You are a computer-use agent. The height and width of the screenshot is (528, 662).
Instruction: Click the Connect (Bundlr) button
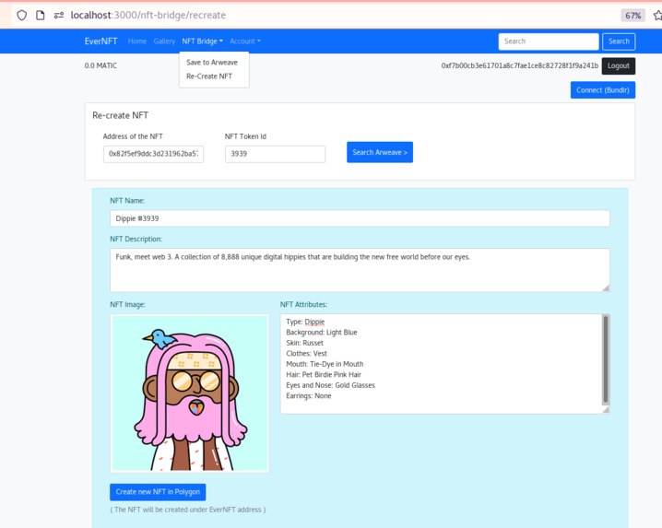click(602, 90)
